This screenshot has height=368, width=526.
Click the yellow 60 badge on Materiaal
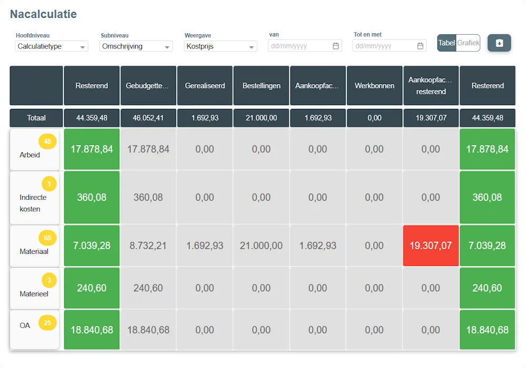[x=47, y=238]
